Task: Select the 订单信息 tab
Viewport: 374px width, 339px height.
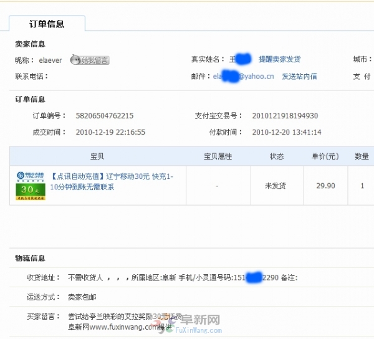Action: pyautogui.click(x=47, y=24)
